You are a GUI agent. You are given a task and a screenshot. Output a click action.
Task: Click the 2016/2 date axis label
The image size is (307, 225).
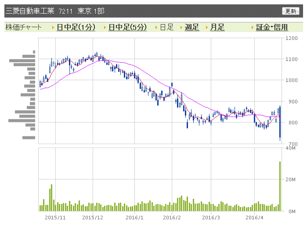coord(172,218)
